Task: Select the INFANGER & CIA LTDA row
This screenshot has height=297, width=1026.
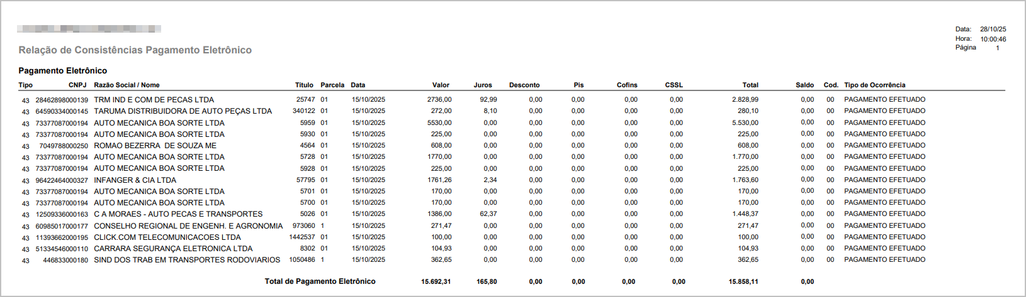Action: [x=135, y=180]
